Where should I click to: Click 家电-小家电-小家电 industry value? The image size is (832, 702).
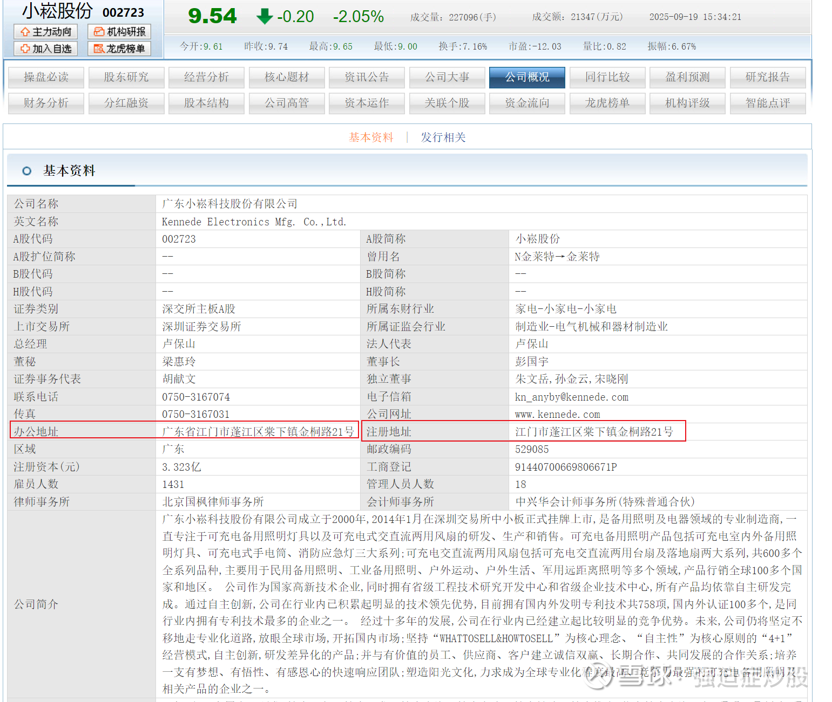click(x=566, y=309)
